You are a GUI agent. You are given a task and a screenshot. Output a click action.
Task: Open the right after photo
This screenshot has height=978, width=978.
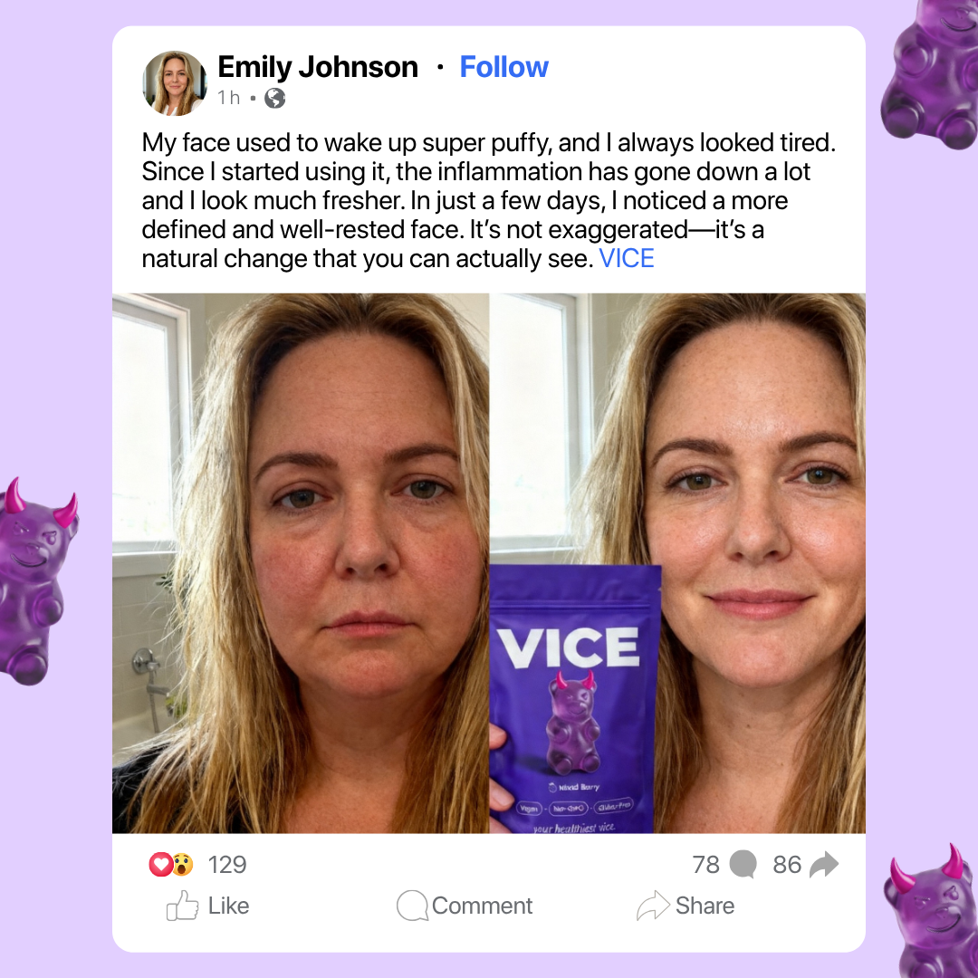pos(678,563)
